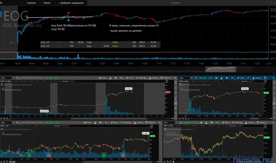Open Drawings in daily EOG chart
Image resolution: width=276 pixels, height=163 pixels.
click(126, 122)
